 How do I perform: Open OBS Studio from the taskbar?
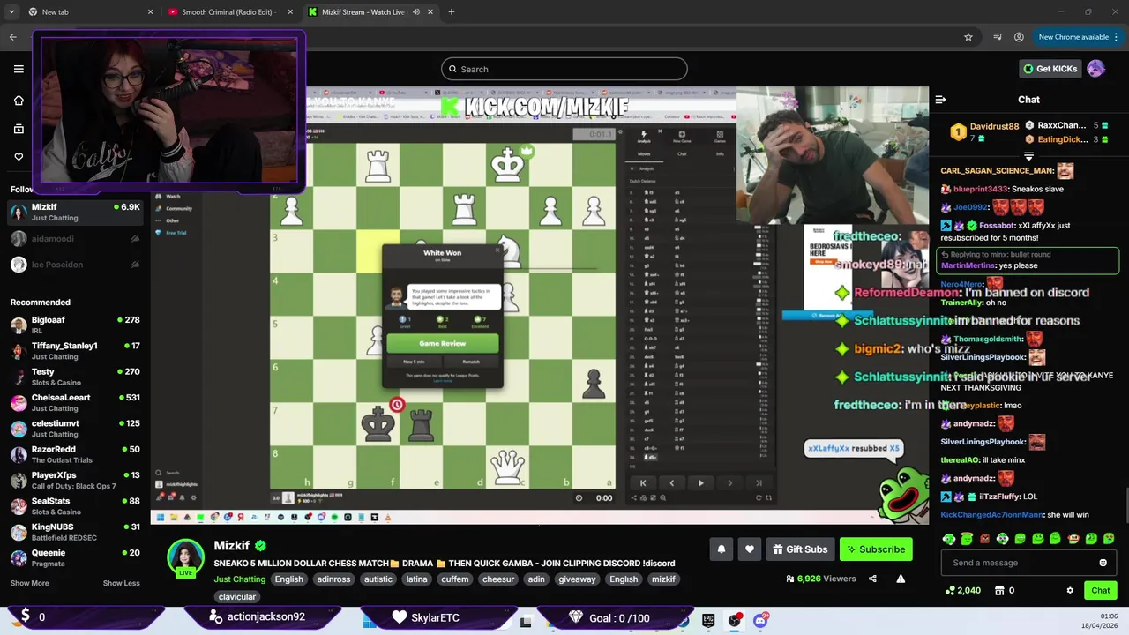(734, 620)
